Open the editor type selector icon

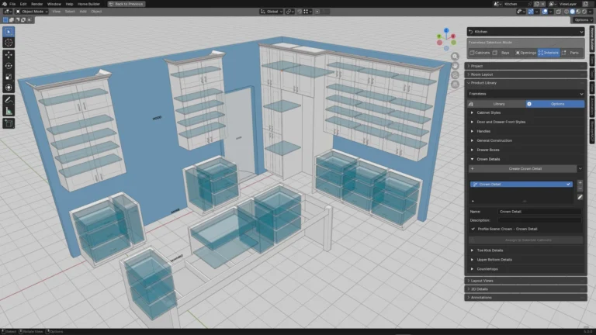point(7,12)
